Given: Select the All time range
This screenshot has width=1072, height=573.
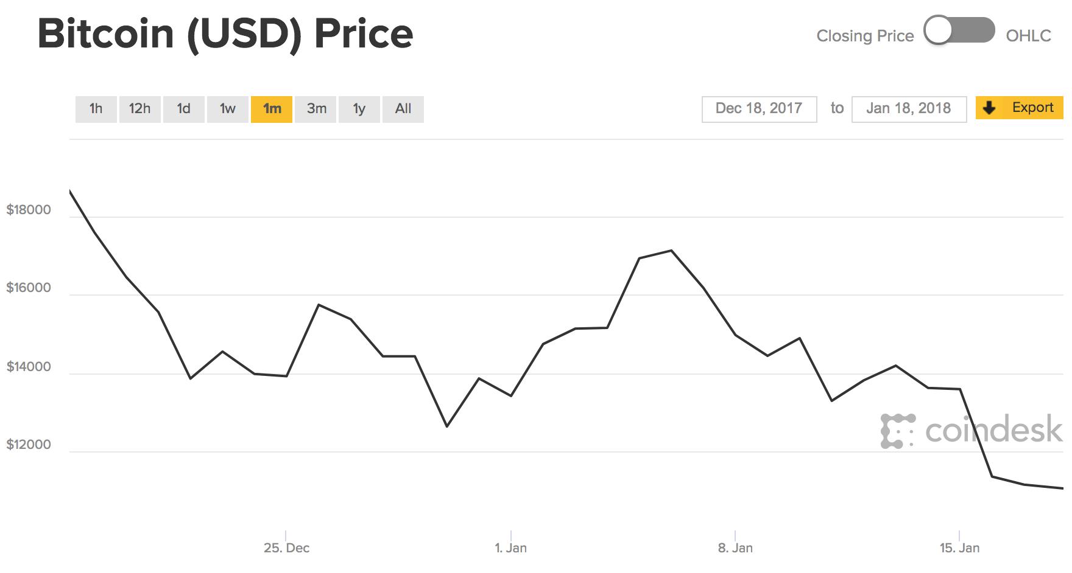Looking at the screenshot, I should [403, 109].
